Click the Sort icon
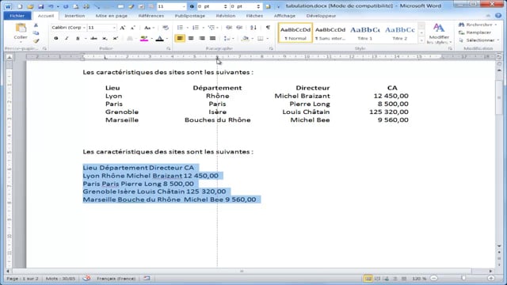507x285 pixels. click(x=253, y=28)
